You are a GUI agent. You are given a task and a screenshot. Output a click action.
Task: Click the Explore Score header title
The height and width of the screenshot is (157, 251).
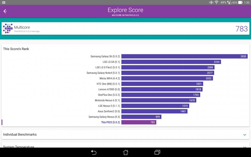click(x=125, y=10)
